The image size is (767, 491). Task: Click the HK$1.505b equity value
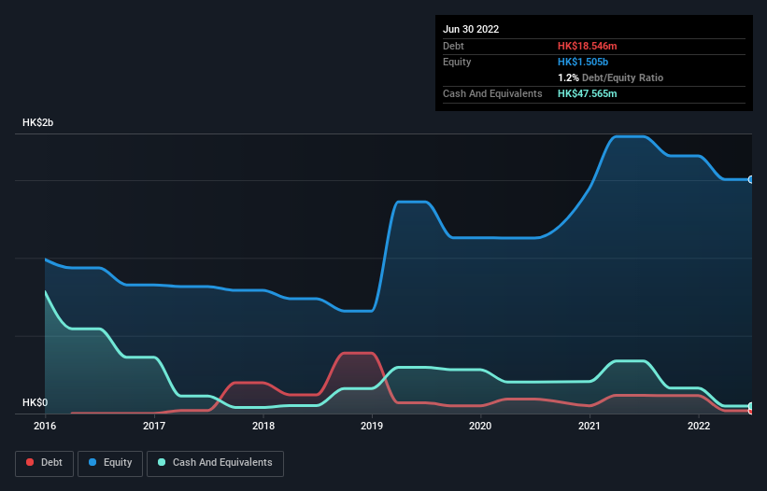tap(583, 62)
